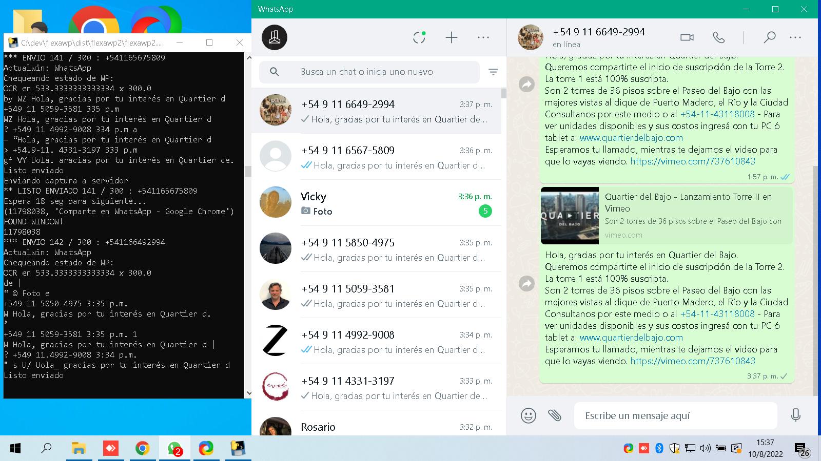The height and width of the screenshot is (461, 821).
Task: Open File Explorer from the taskbar
Action: [79, 449]
